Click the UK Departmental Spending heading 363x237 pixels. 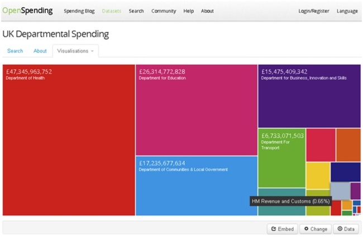[55, 34]
